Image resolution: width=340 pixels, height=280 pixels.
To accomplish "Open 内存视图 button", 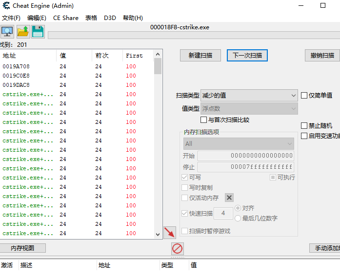I will point(22,248).
